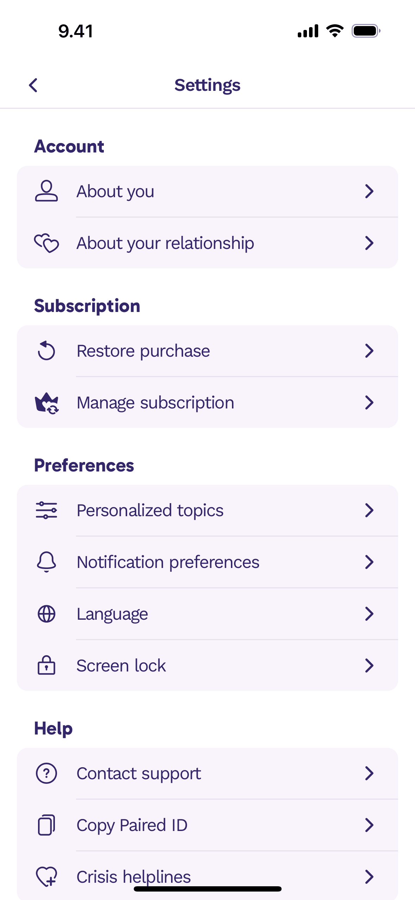Open the About your relationship entry

point(207,243)
